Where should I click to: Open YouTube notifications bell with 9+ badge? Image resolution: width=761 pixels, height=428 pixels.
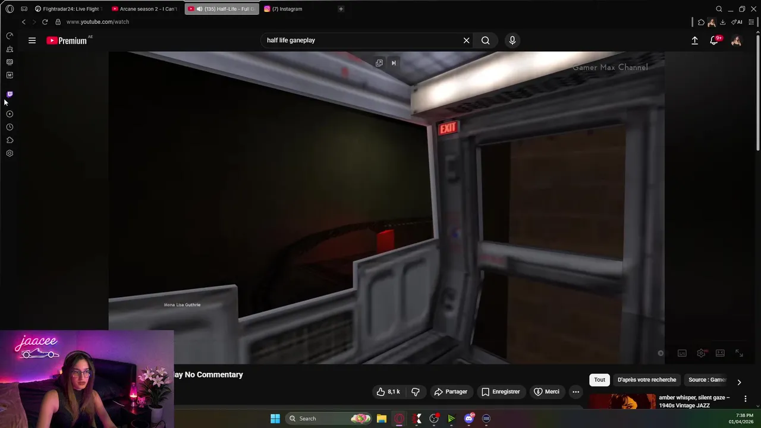click(715, 40)
